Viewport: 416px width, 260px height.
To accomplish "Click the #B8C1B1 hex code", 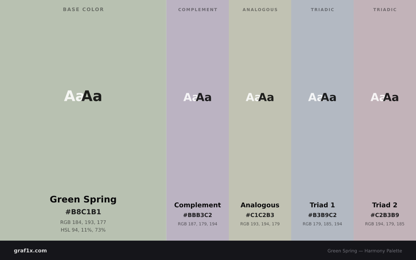I will (x=83, y=212).
